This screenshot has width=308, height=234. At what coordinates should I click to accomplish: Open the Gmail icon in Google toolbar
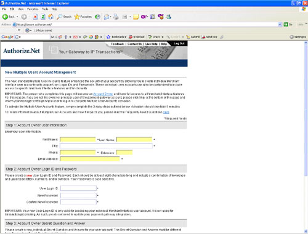pyautogui.click(x=75, y=37)
